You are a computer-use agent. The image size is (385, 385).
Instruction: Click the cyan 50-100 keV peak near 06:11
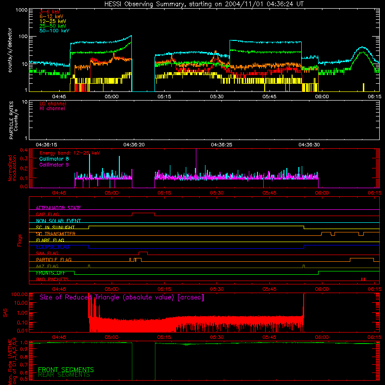click(x=362, y=47)
